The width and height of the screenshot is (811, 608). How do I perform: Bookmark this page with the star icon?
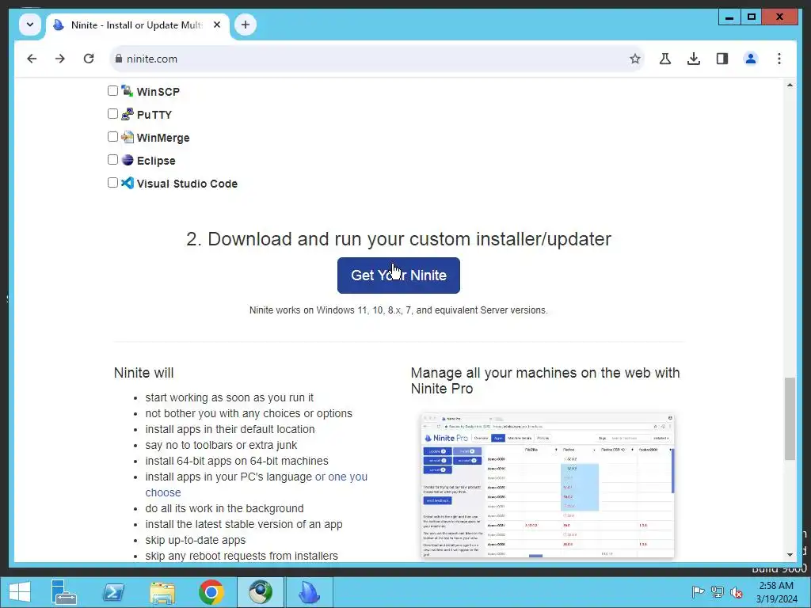[x=635, y=59]
